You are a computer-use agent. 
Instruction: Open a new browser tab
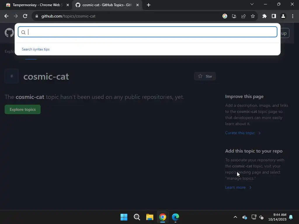(149, 5)
